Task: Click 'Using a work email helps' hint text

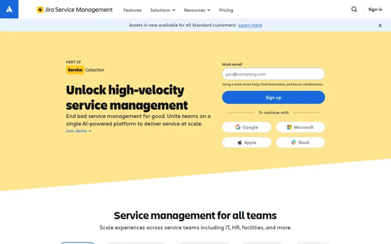Action: (x=273, y=84)
